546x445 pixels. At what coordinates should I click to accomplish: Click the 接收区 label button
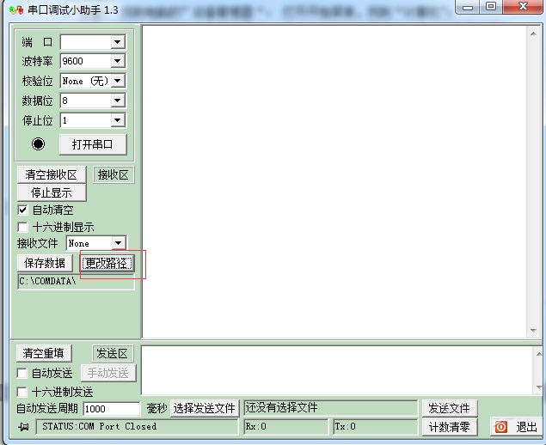pos(113,174)
